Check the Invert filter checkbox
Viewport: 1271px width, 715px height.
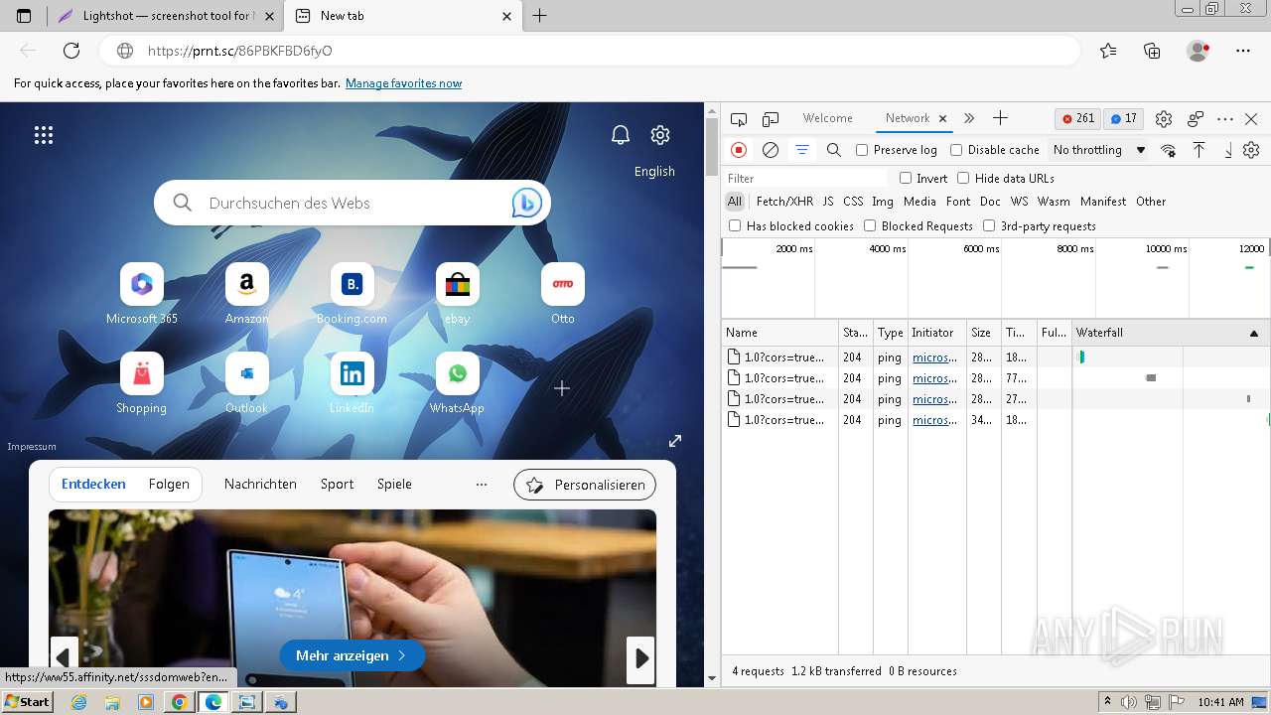coord(906,178)
